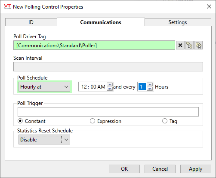The height and width of the screenshot is (178, 216).
Task: Increase the poll time with up arrow
Action: click(x=110, y=85)
